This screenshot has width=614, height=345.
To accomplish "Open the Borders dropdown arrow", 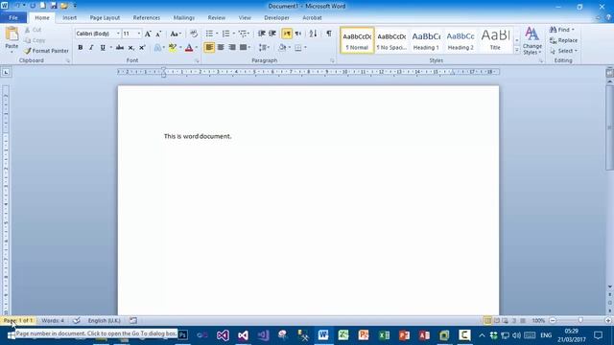I will (305, 48).
